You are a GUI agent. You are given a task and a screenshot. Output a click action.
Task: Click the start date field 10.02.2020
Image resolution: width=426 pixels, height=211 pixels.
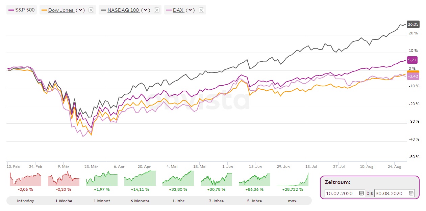pyautogui.click(x=341, y=193)
